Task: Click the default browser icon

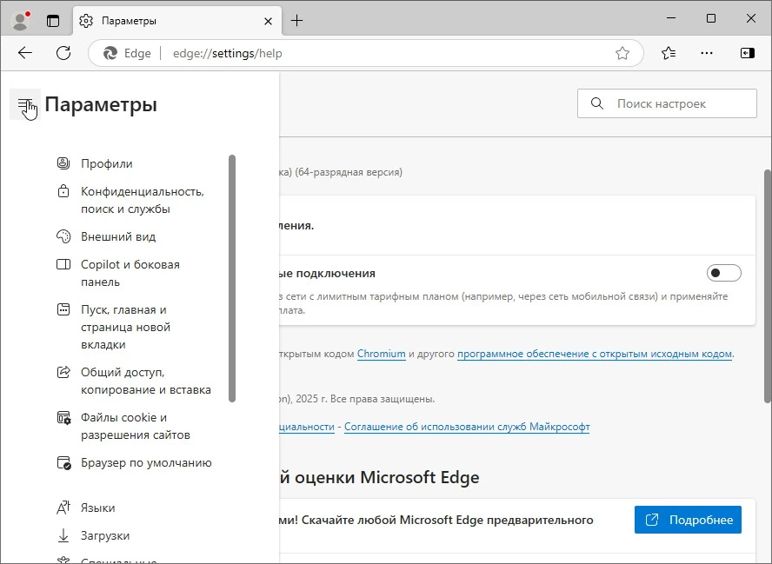Action: (63, 462)
